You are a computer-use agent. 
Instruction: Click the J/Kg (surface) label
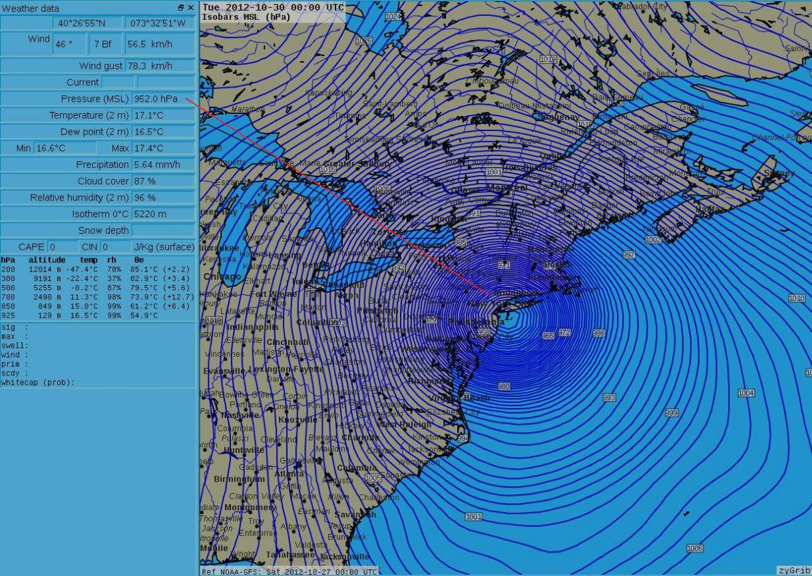pyautogui.click(x=164, y=247)
